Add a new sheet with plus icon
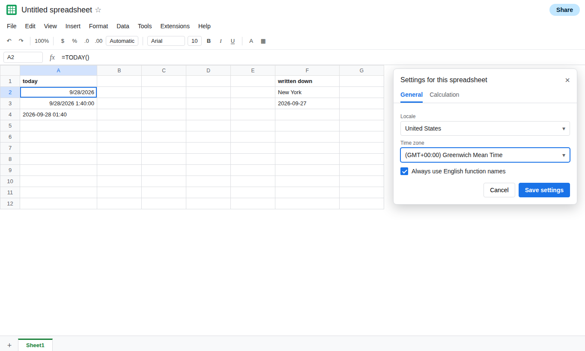Screen dimensions: 585x351 (9, 345)
